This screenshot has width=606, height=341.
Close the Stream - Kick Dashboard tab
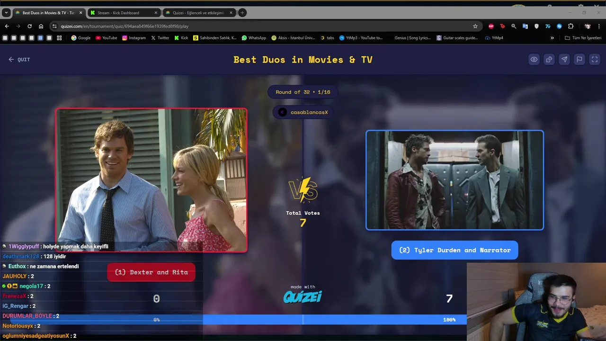(x=156, y=13)
